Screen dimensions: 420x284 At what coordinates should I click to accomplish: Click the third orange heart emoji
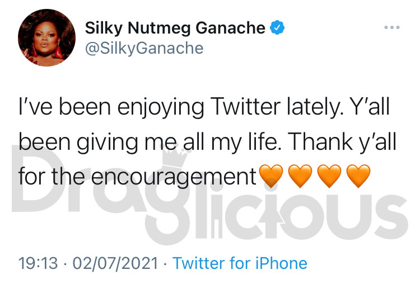[329, 176]
